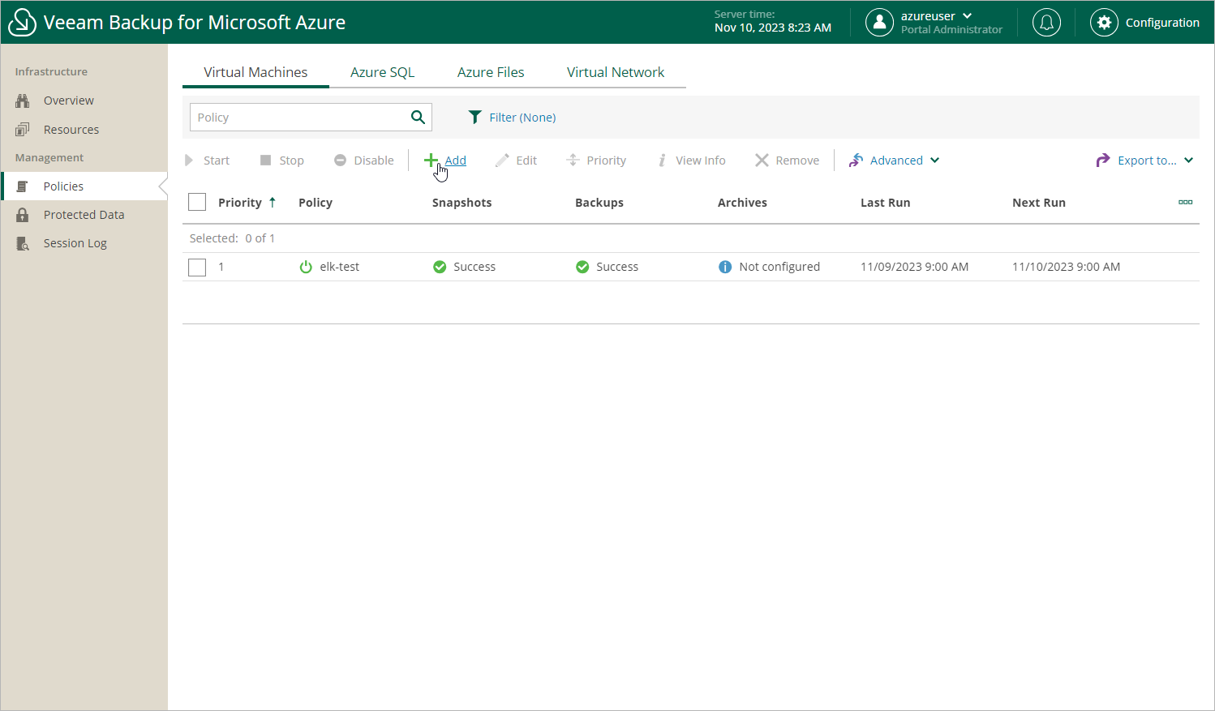Click the Export to arrow icon
This screenshot has width=1215, height=711.
1103,161
